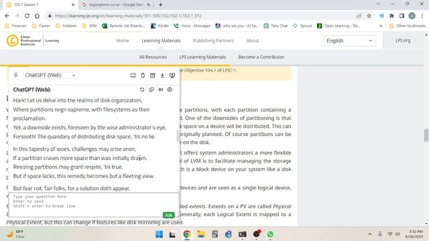Open the Publishing Partners menu item
The image size is (429, 241).
pos(213,41)
